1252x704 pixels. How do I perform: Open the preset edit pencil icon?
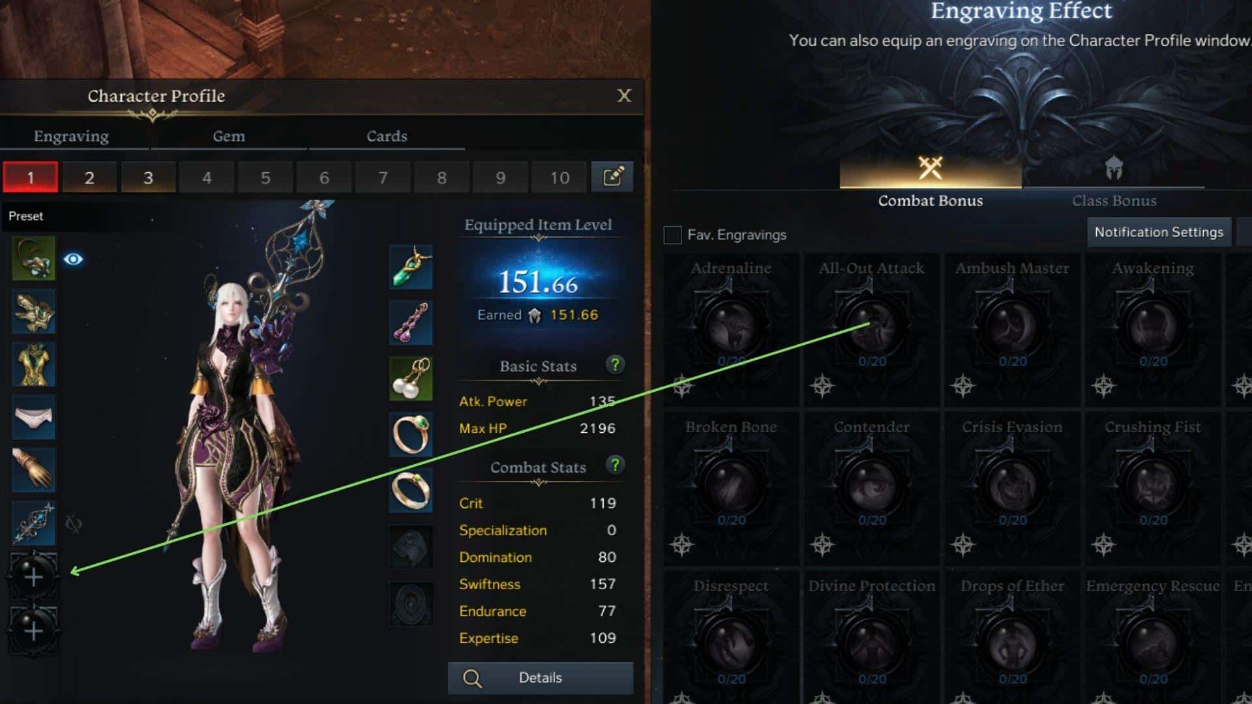click(612, 177)
